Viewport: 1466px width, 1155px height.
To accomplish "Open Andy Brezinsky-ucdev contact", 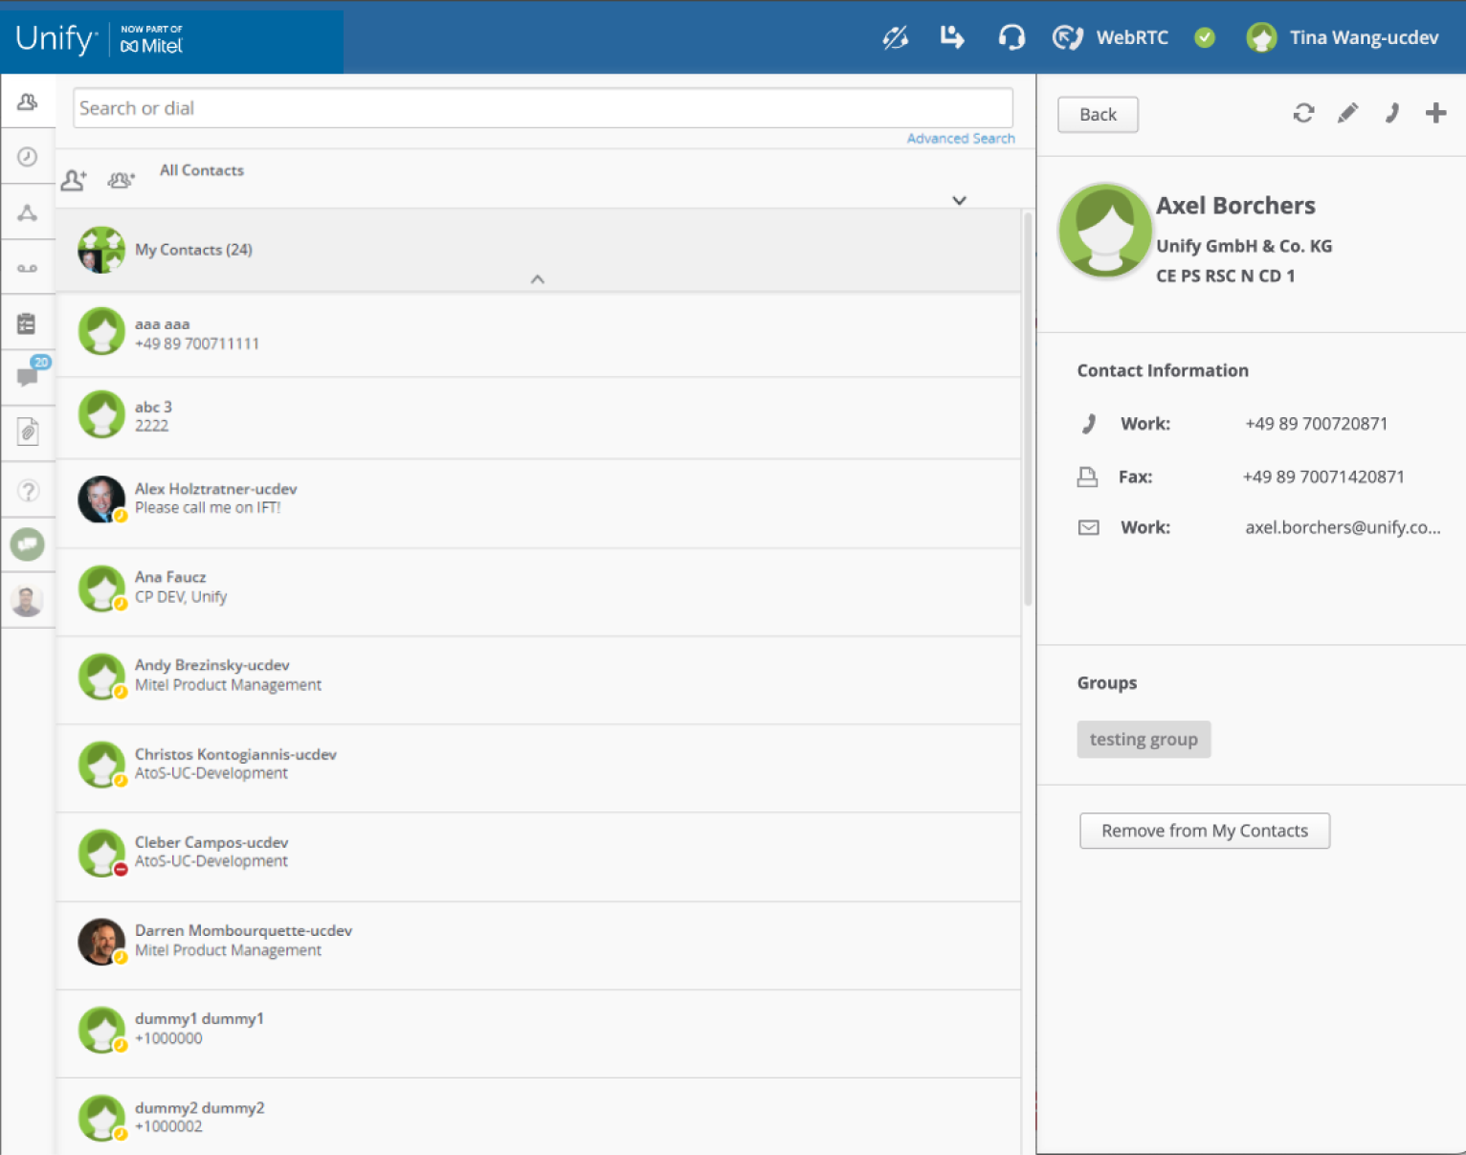I will pos(539,680).
